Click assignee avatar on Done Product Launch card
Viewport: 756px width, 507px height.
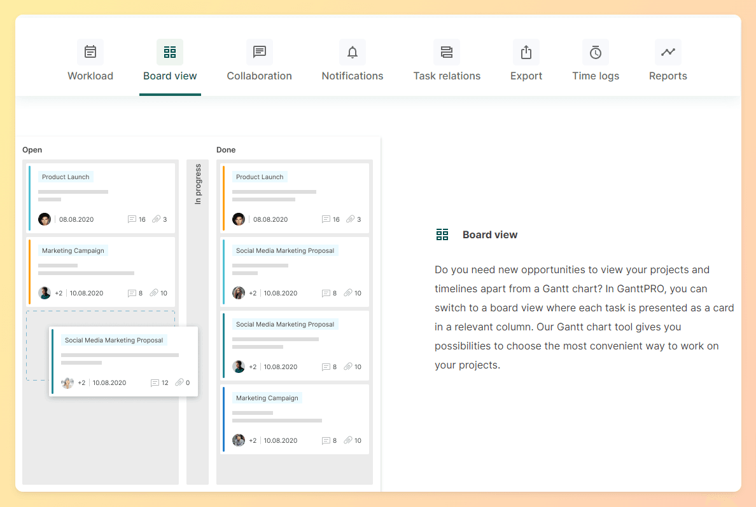[x=239, y=219]
